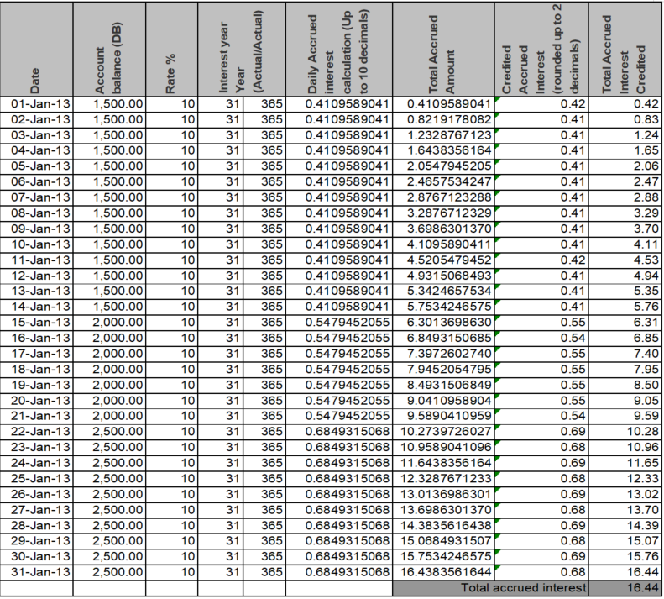Viewport: 664px width, 599px height.
Task: Select the Account balance (DB) header cell
Action: (x=110, y=49)
